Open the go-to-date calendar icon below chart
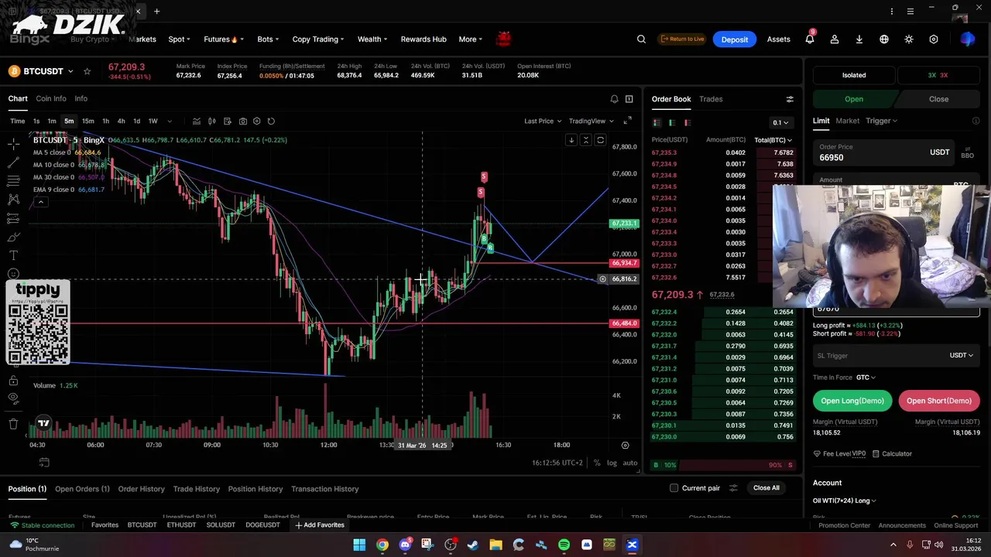This screenshot has height=557, width=991. (44, 463)
